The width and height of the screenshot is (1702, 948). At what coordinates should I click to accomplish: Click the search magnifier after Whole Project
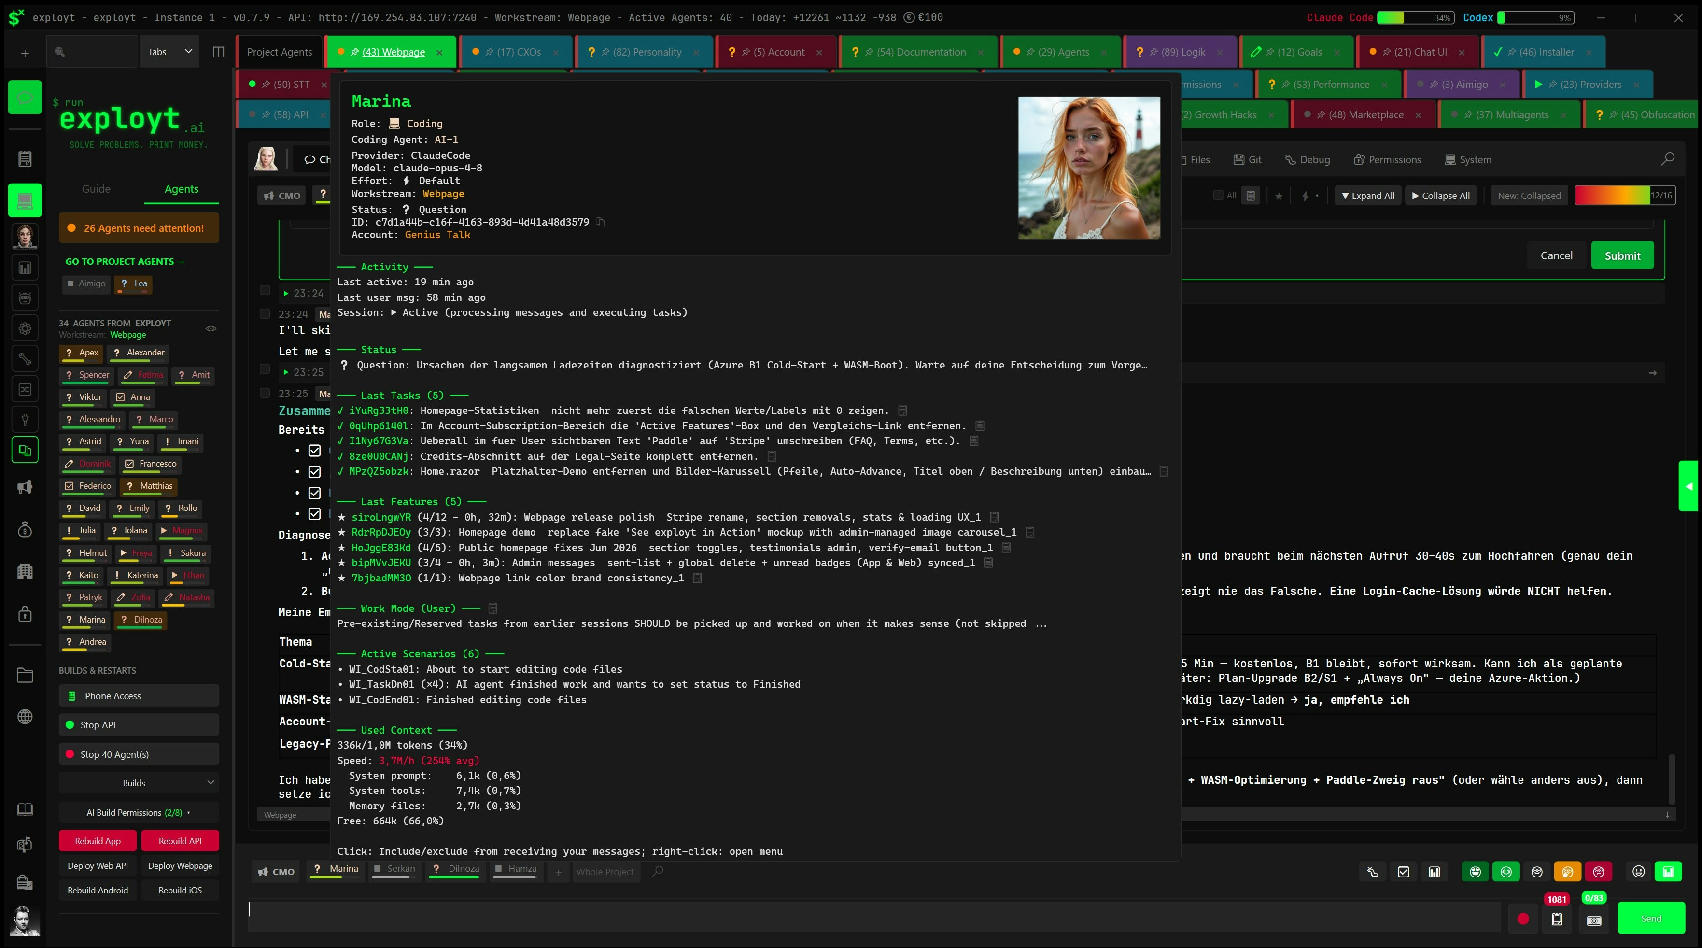pos(658,872)
